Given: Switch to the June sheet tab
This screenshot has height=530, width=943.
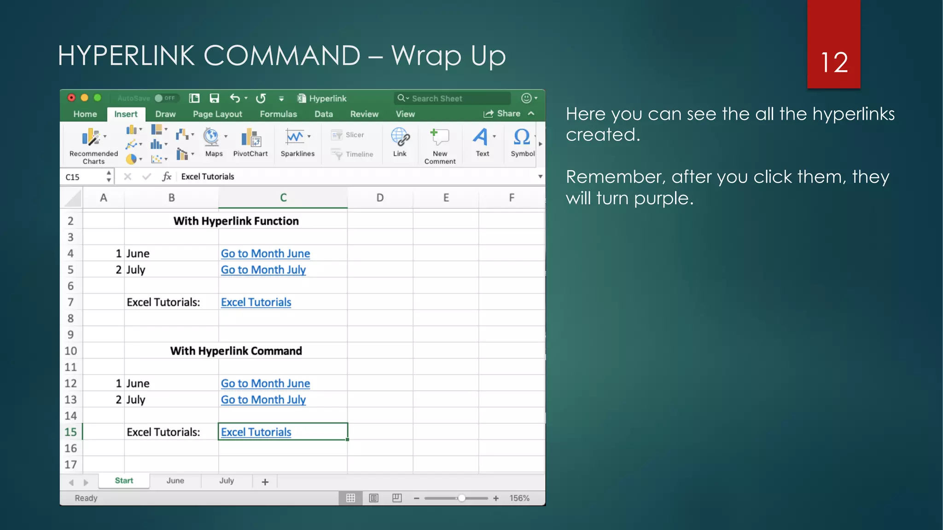Looking at the screenshot, I should click(175, 481).
